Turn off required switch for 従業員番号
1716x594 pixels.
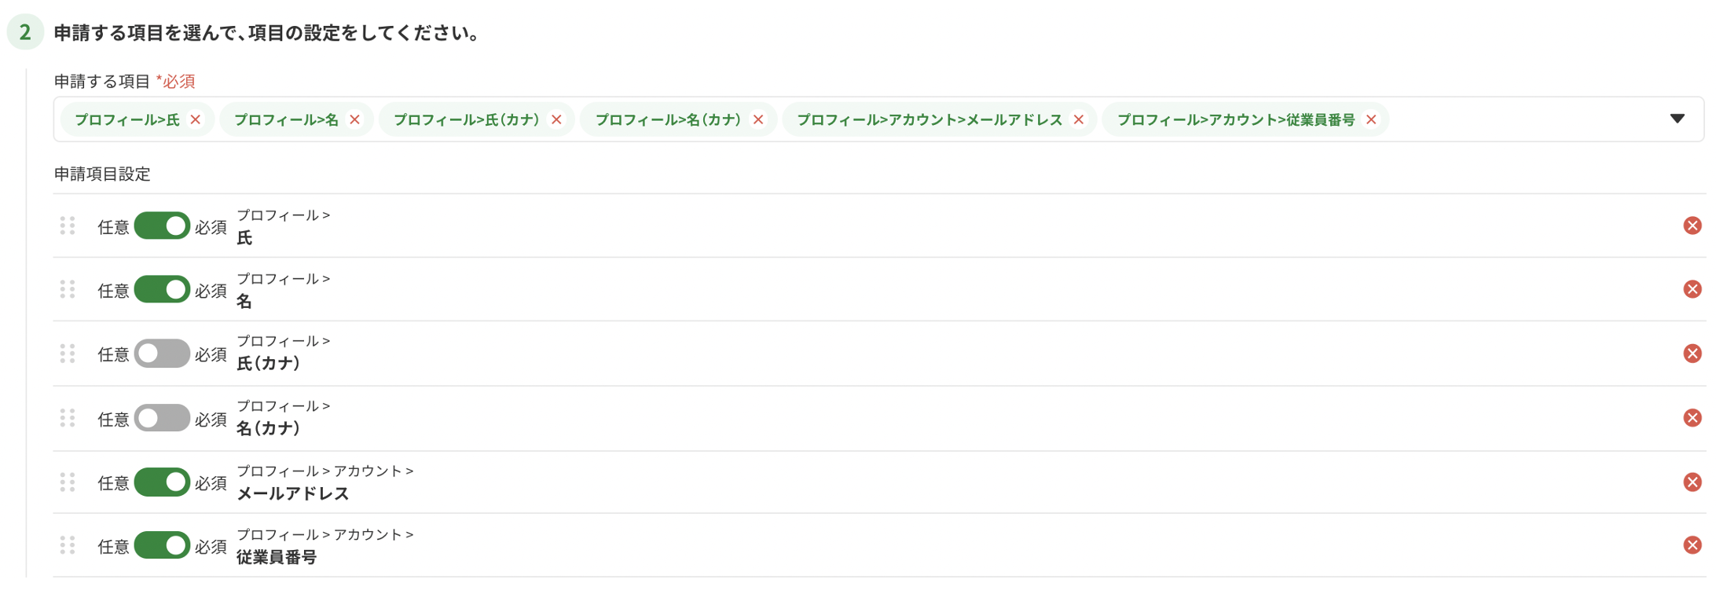(x=162, y=545)
